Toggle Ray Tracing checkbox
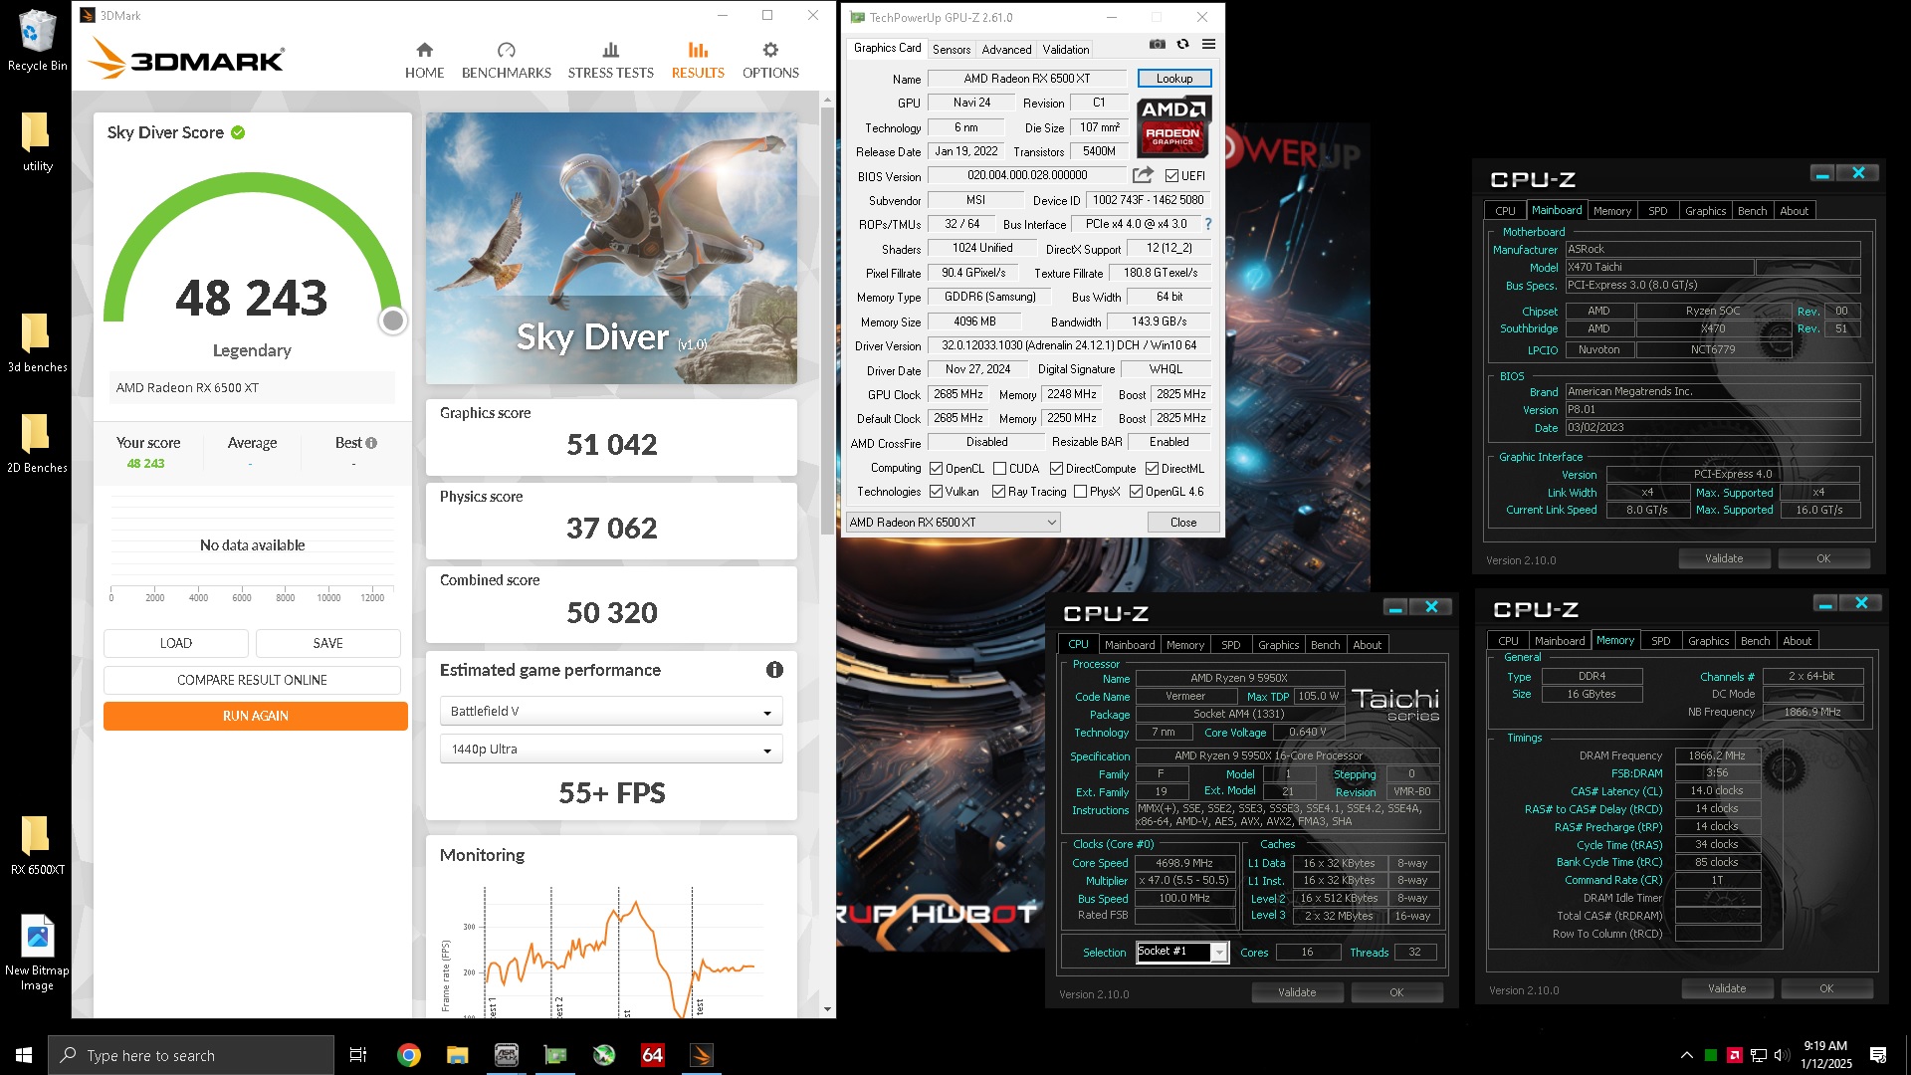The width and height of the screenshot is (1911, 1075). tap(998, 492)
